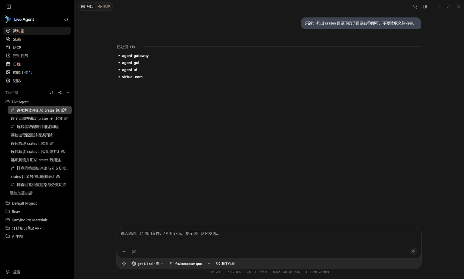Image resolution: width=464 pixels, height=279 pixels.
Task: Open session 逐包梳理 crates 目录用途
Action: [x=40, y=143]
